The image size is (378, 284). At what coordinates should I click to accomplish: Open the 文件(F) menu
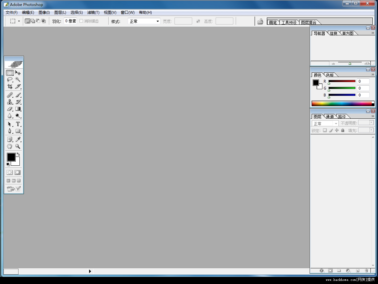[x=12, y=13]
